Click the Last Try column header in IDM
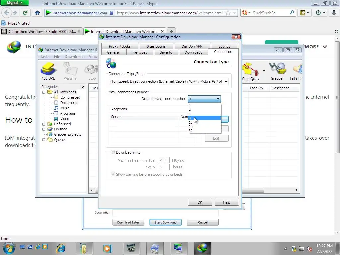The width and height of the screenshot is (340, 255). point(258,88)
